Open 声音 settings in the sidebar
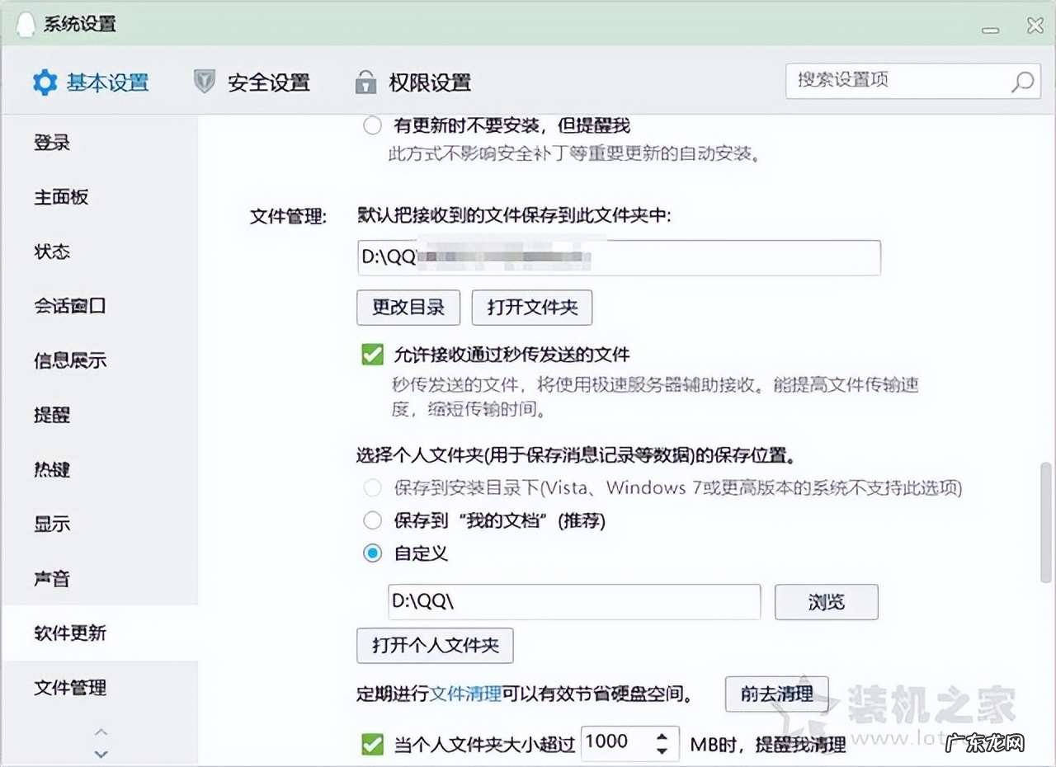1056x767 pixels. coord(52,579)
